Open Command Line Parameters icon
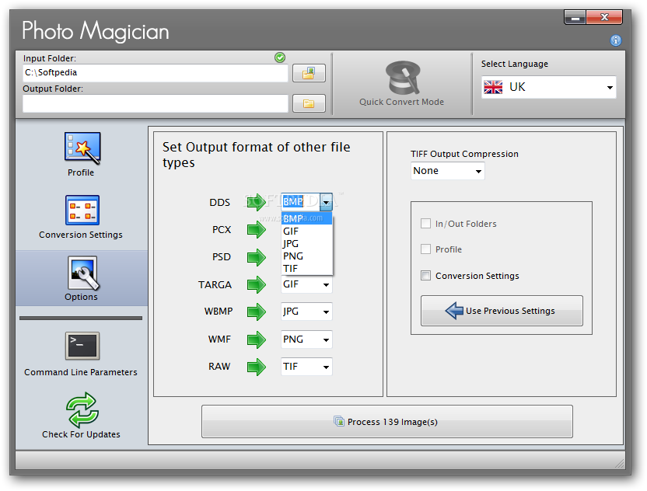The height and width of the screenshot is (491, 647). [82, 346]
